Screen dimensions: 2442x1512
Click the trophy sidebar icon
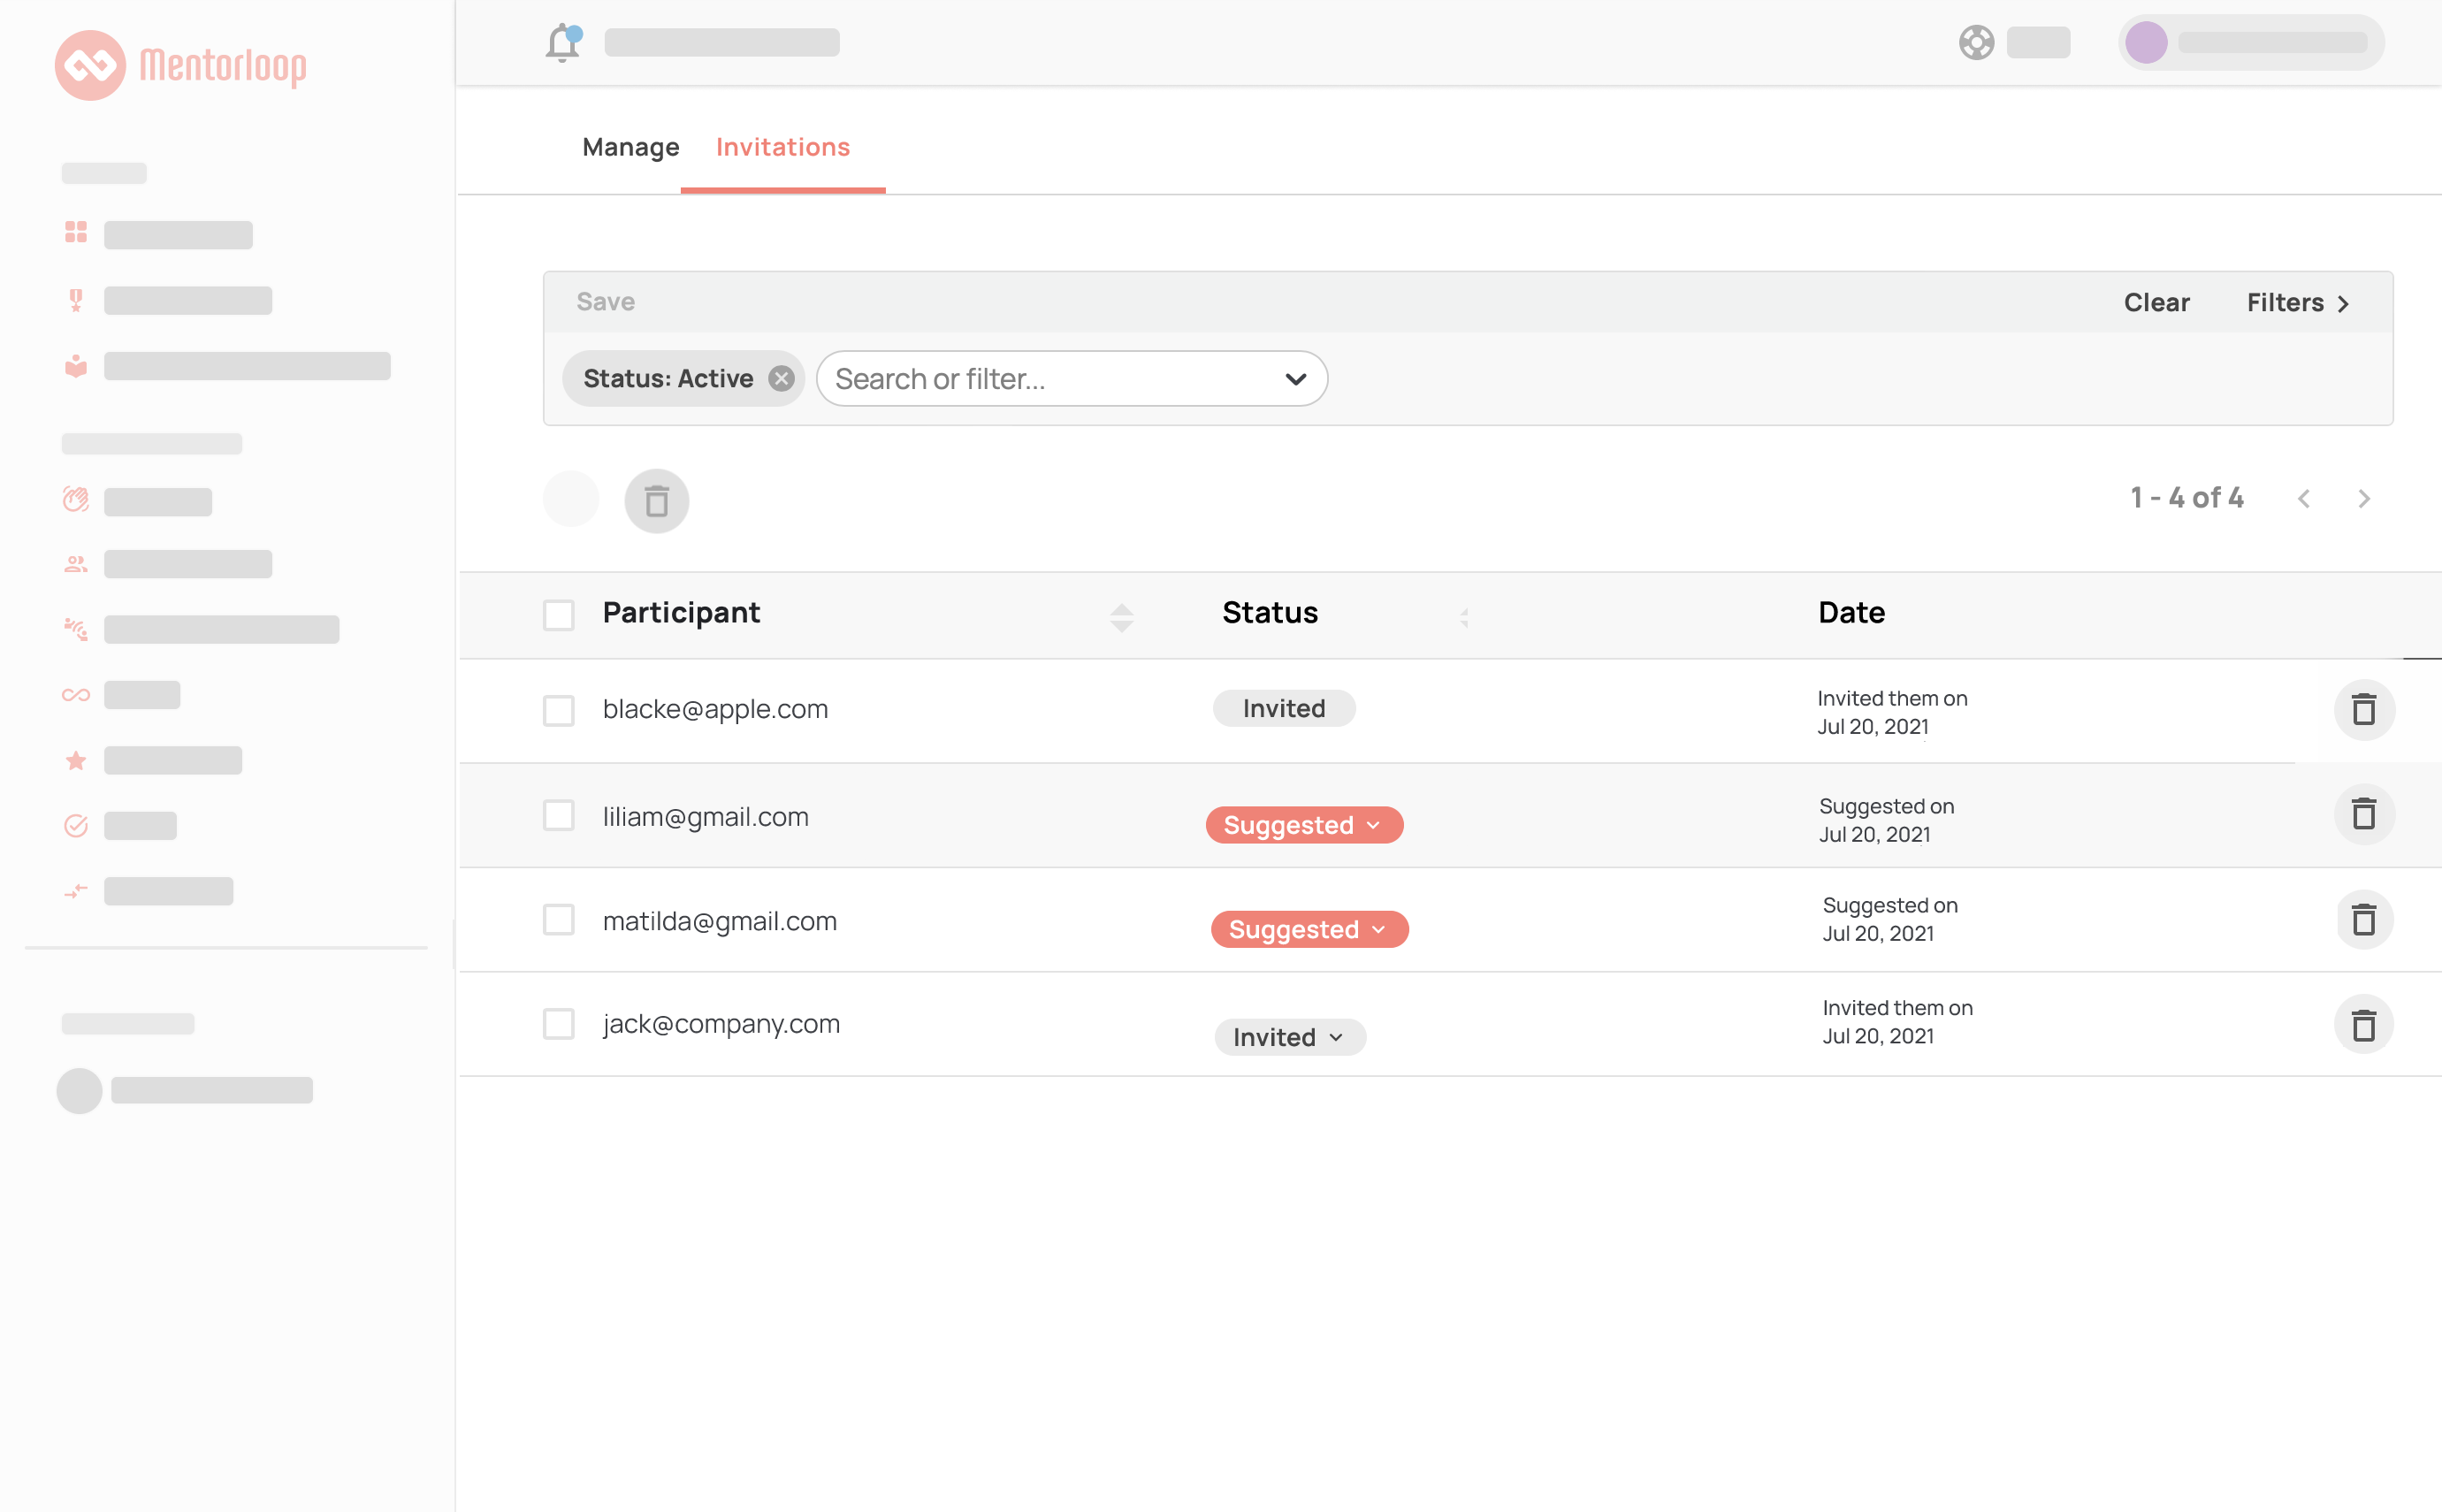76,300
